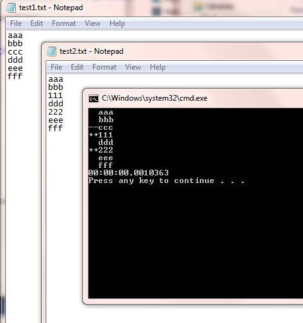Place cursor on 222 line in test2.txt
Image resolution: width=303 pixels, height=323 pixels.
[x=56, y=112]
